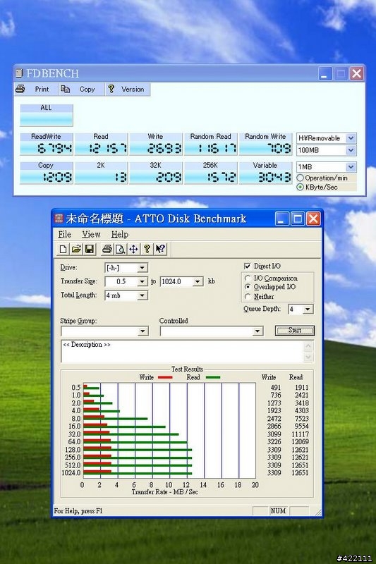Click the four-arrow move icon in ATTO
The width and height of the screenshot is (376, 564).
pos(133,249)
